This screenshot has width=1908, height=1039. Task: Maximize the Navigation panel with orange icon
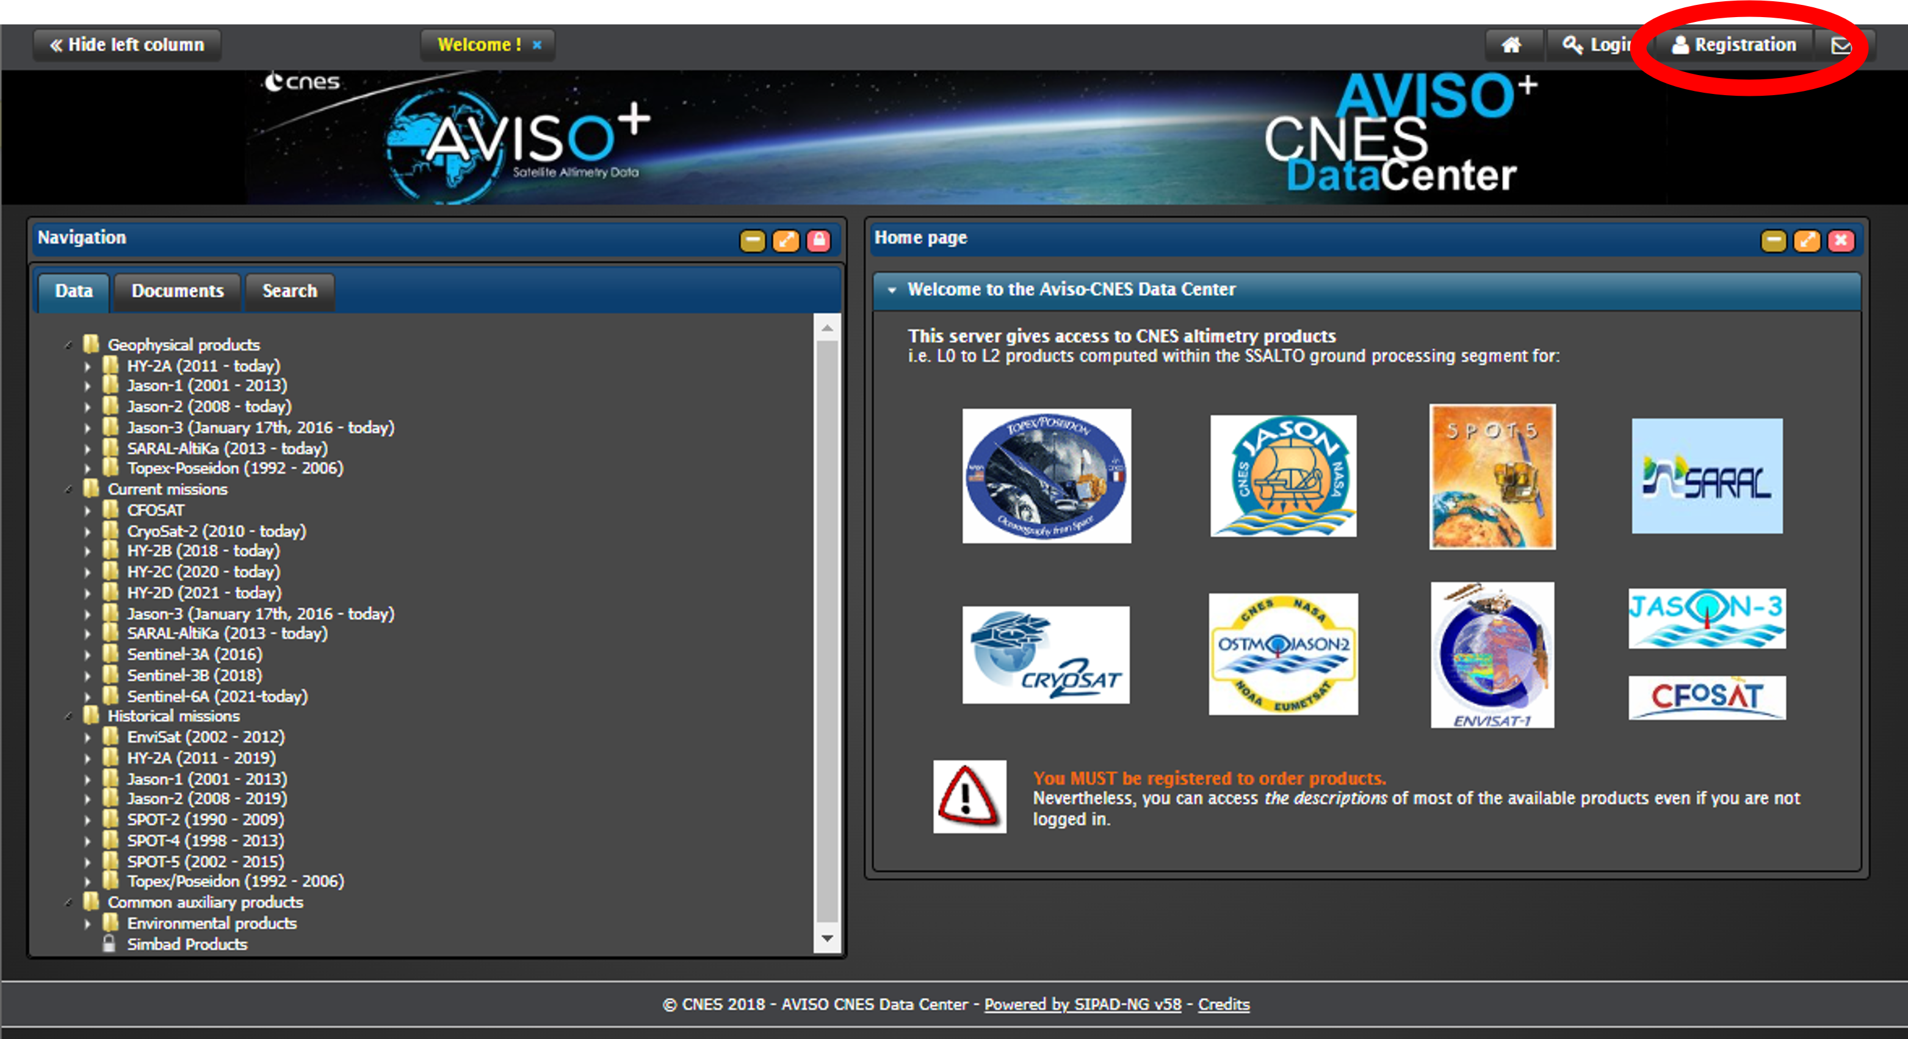(x=786, y=240)
